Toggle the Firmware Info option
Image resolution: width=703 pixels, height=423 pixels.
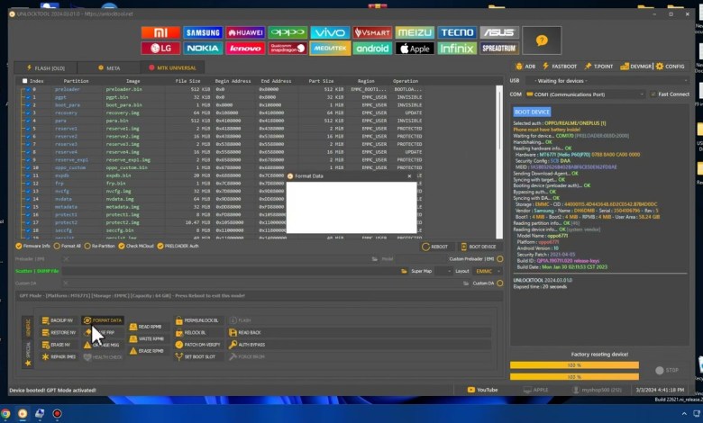pyautogui.click(x=32, y=247)
